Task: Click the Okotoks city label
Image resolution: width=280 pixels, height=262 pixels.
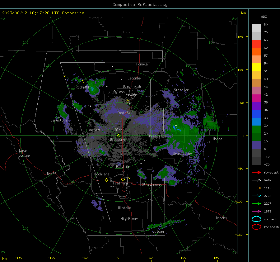Action: (124, 208)
